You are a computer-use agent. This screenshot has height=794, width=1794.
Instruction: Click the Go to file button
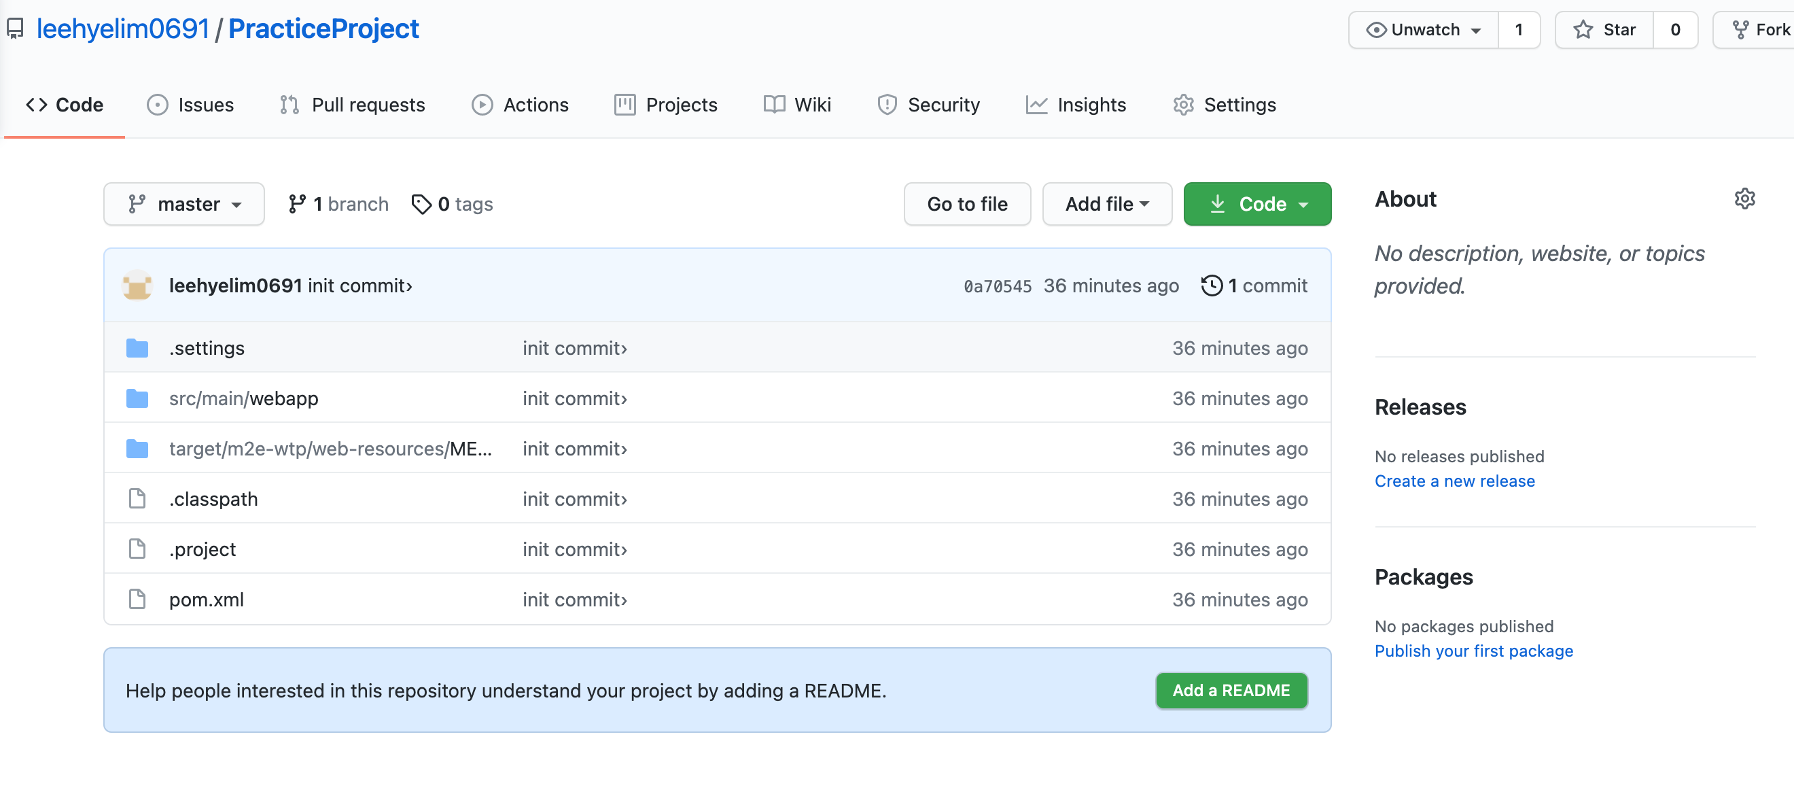pyautogui.click(x=966, y=204)
